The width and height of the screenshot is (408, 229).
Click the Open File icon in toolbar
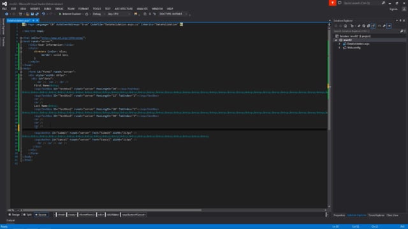pos(27,14)
